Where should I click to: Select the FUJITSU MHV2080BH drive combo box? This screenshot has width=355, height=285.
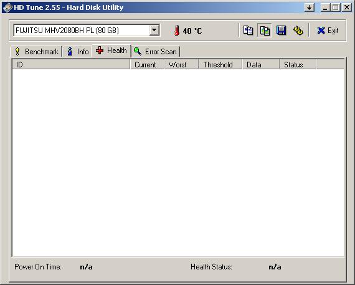[87, 30]
